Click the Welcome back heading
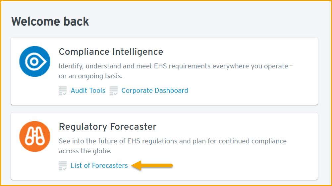The width and height of the screenshot is (332, 186). click(50, 21)
